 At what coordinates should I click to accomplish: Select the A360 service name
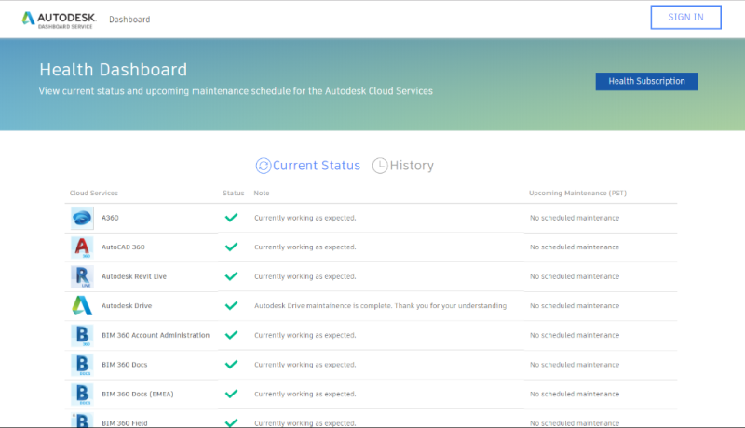110,218
